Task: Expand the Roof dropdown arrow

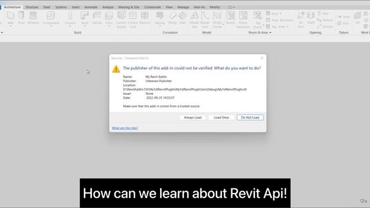Action: tap(85, 26)
